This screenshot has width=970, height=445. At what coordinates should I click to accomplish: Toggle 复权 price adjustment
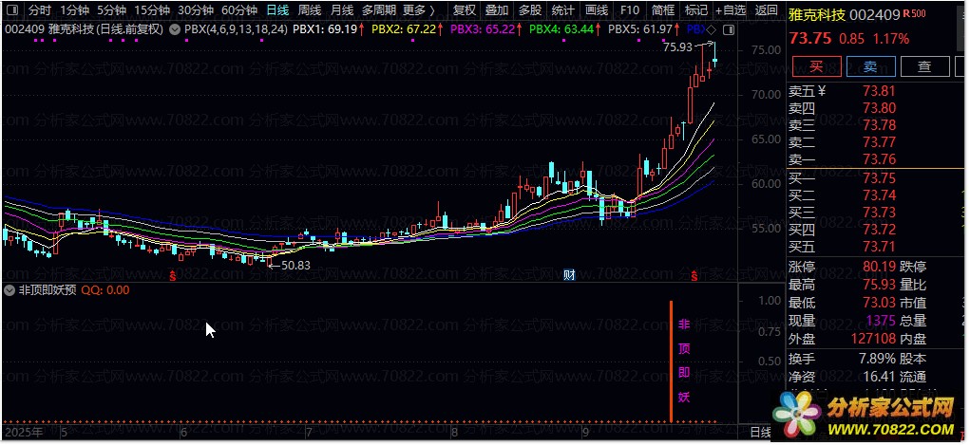pos(465,10)
